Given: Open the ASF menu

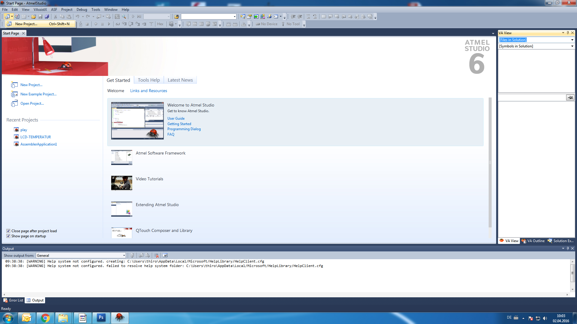Looking at the screenshot, I should 54,10.
